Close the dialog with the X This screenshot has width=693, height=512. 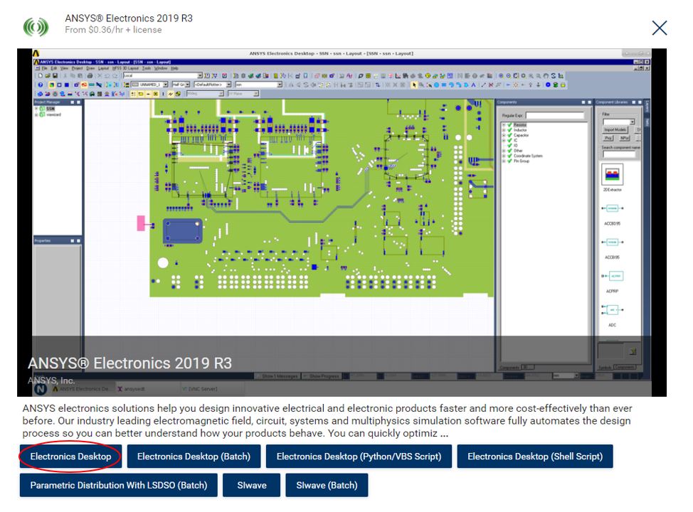(660, 28)
